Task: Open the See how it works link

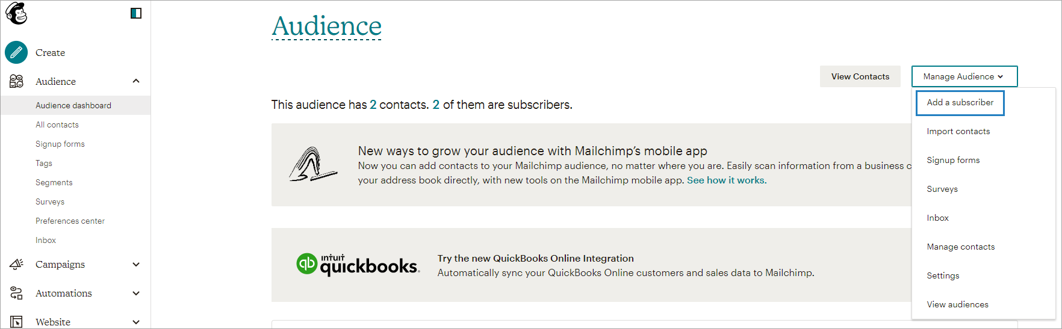Action: click(727, 180)
